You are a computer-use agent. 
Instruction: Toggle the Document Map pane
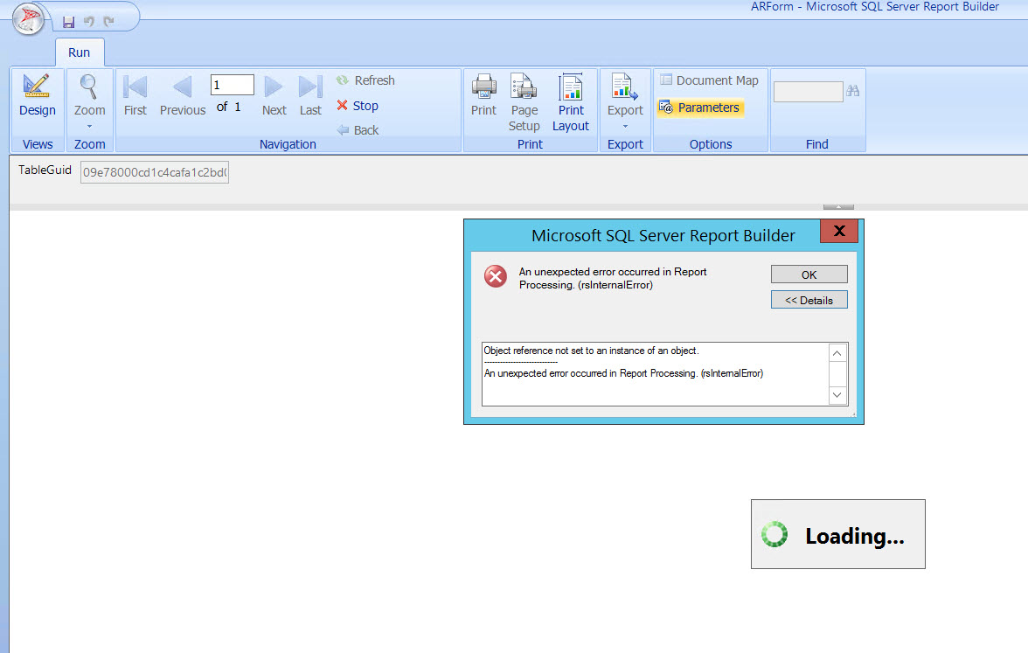tap(710, 80)
